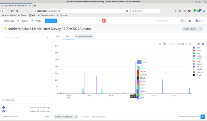The image size is (207, 121).
Task: Open visualization options three-dot menu
Action: point(76,117)
